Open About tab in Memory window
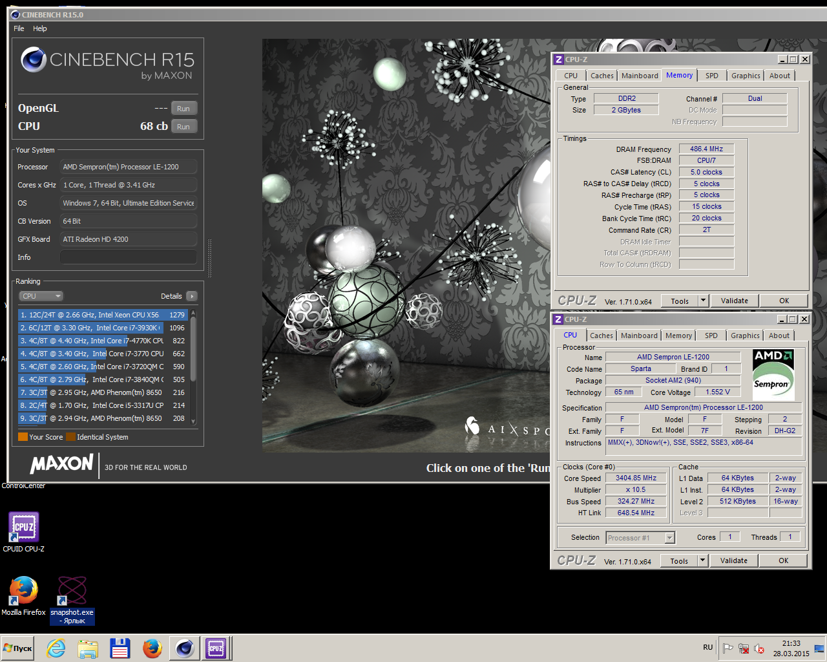The height and width of the screenshot is (662, 827). click(x=780, y=76)
